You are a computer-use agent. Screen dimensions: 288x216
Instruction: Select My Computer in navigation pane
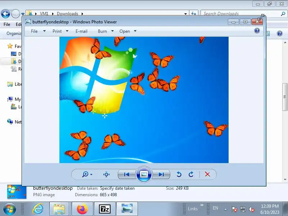(x=14, y=99)
